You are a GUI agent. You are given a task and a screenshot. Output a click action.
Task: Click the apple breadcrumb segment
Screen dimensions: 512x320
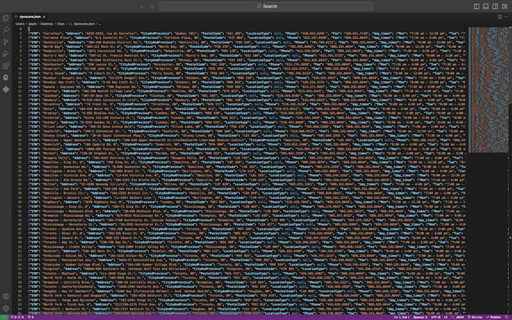tap(33, 24)
